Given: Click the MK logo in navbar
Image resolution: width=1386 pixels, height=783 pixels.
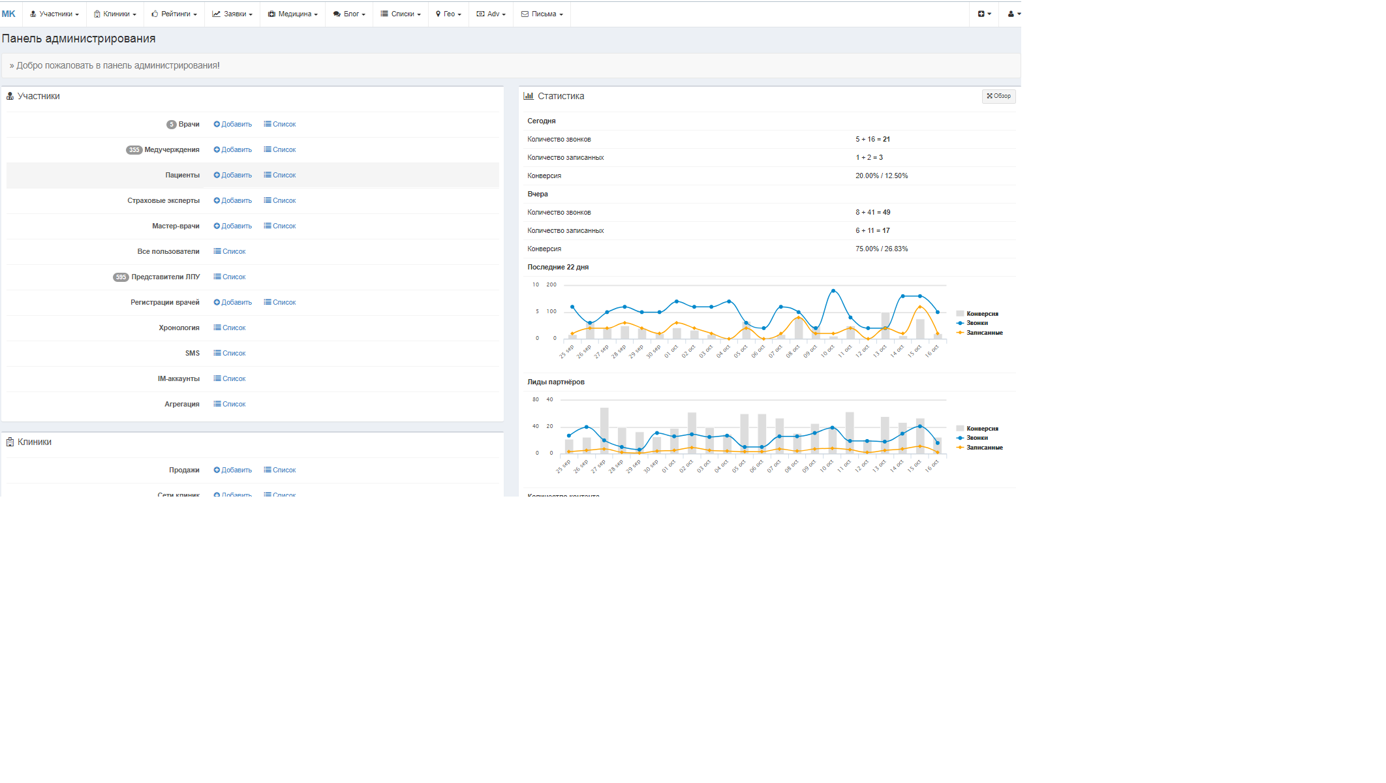Looking at the screenshot, I should tap(8, 14).
